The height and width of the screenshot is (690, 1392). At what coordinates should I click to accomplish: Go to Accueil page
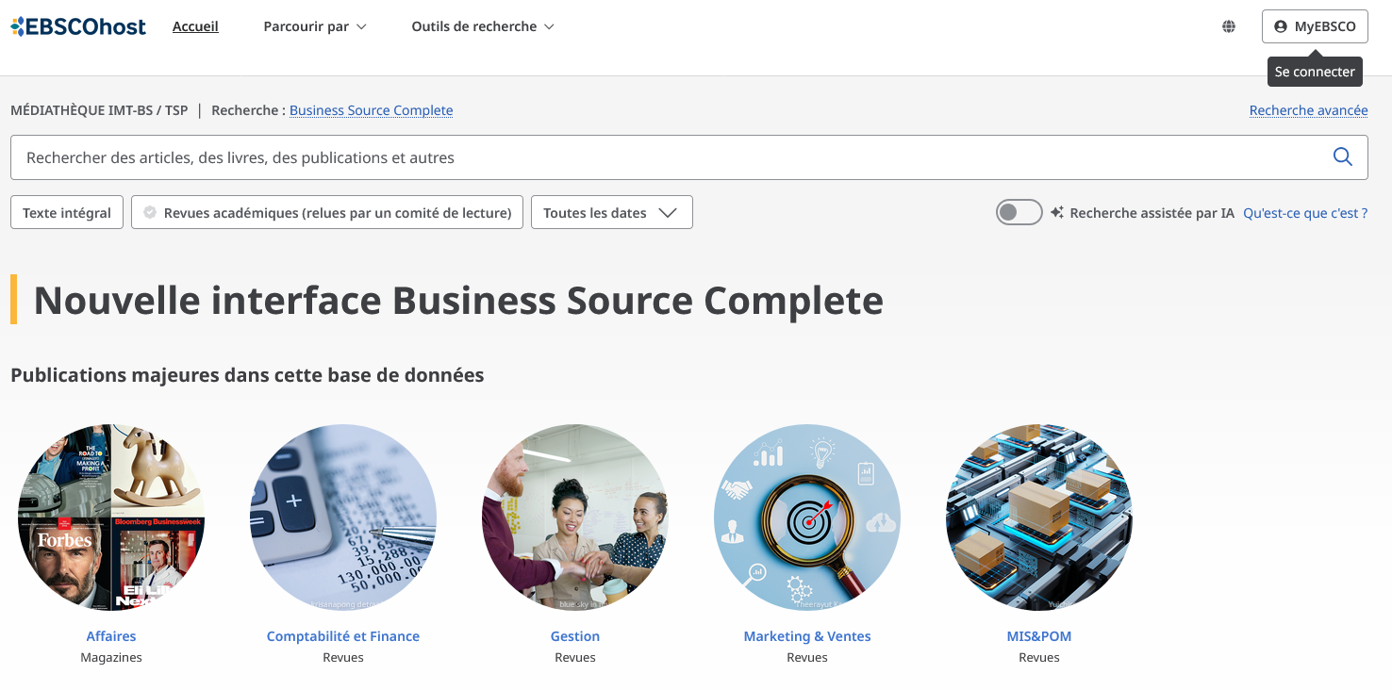point(195,26)
